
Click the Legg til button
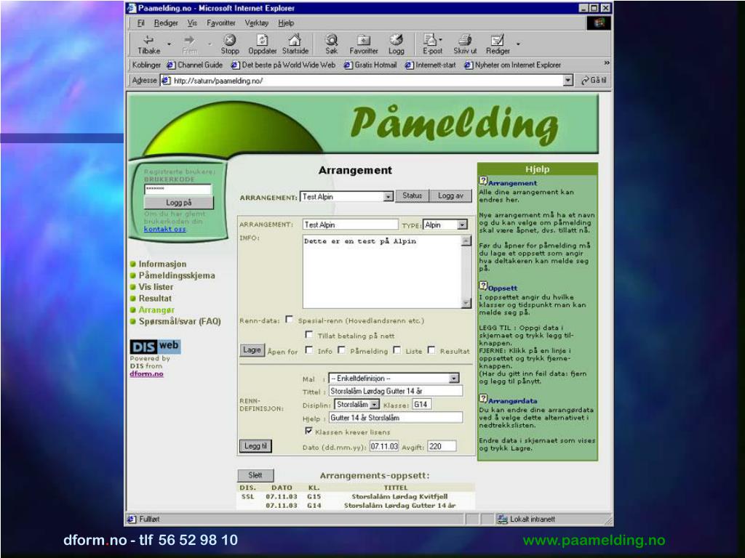pos(255,446)
